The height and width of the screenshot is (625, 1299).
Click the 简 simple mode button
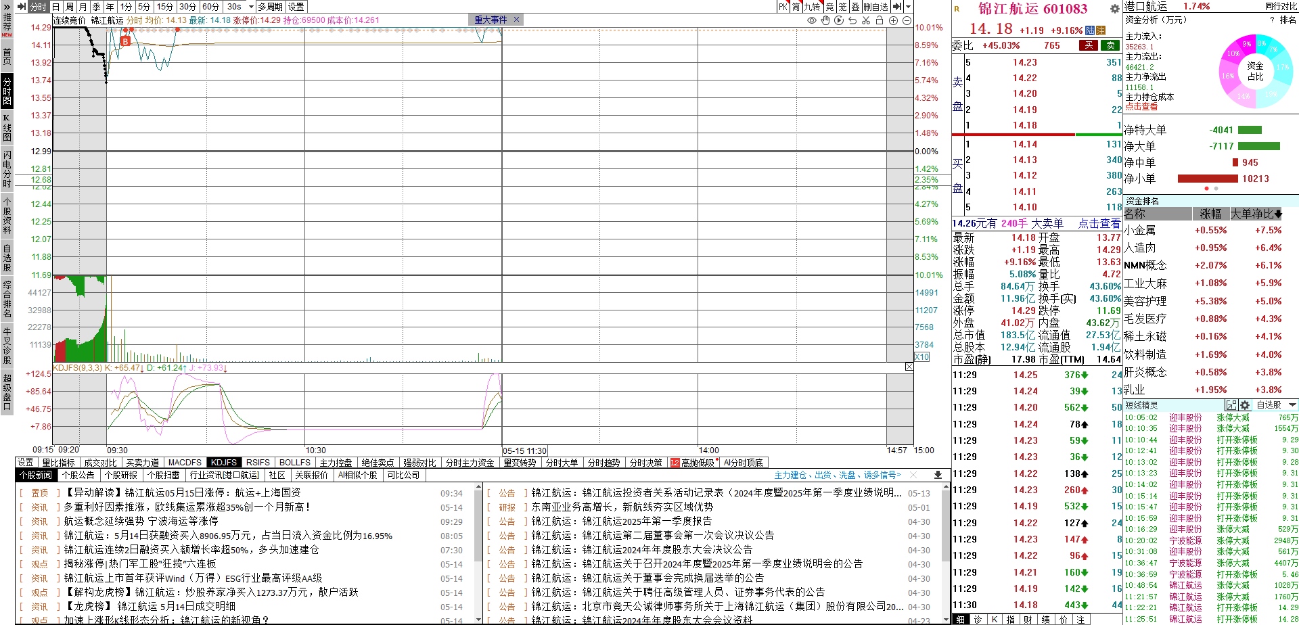[796, 7]
